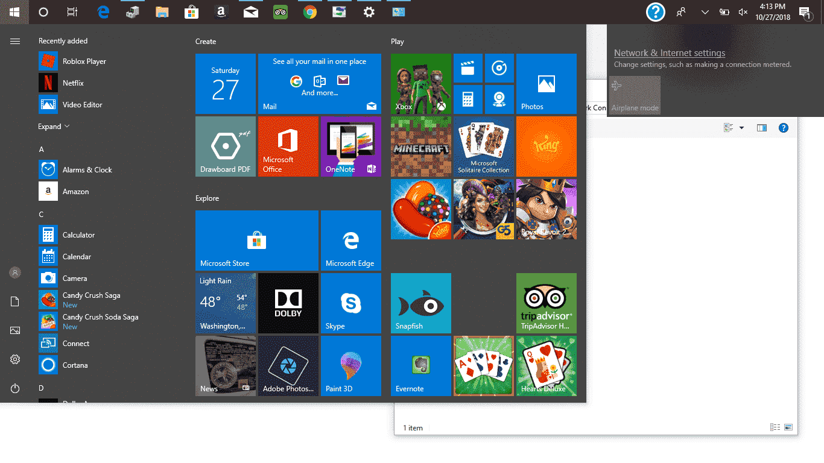824x463 pixels.
Task: Open the Groove Music tile
Action: pyautogui.click(x=499, y=68)
